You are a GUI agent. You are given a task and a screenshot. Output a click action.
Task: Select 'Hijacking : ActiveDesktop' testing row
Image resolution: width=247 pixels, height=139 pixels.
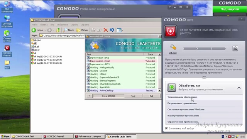pyautogui.click(x=122, y=90)
